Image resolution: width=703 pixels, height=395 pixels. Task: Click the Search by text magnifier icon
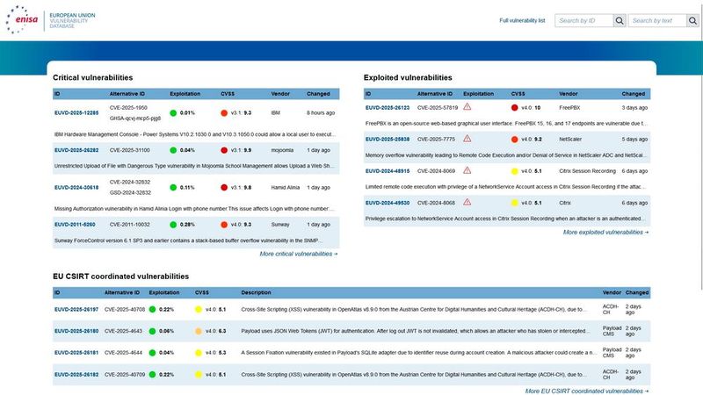point(692,20)
